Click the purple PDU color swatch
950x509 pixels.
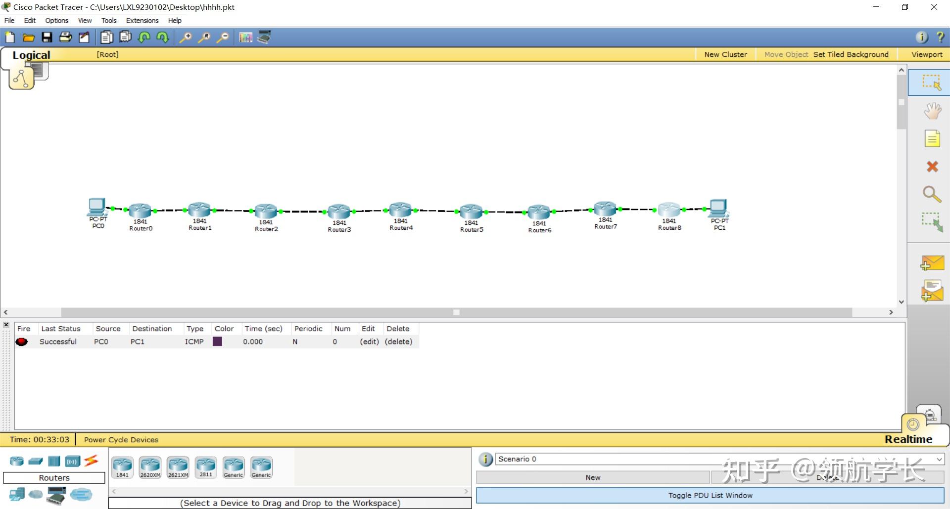tap(217, 341)
